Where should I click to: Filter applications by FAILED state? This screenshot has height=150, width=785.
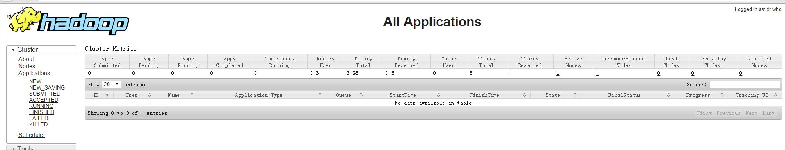(x=39, y=118)
